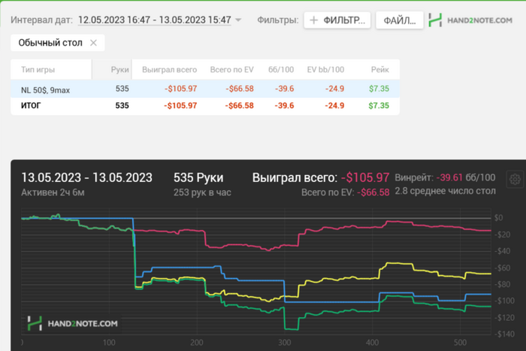The image size is (526, 351).
Task: Click -24.9 value in NL 50$ row
Action: pos(334,89)
